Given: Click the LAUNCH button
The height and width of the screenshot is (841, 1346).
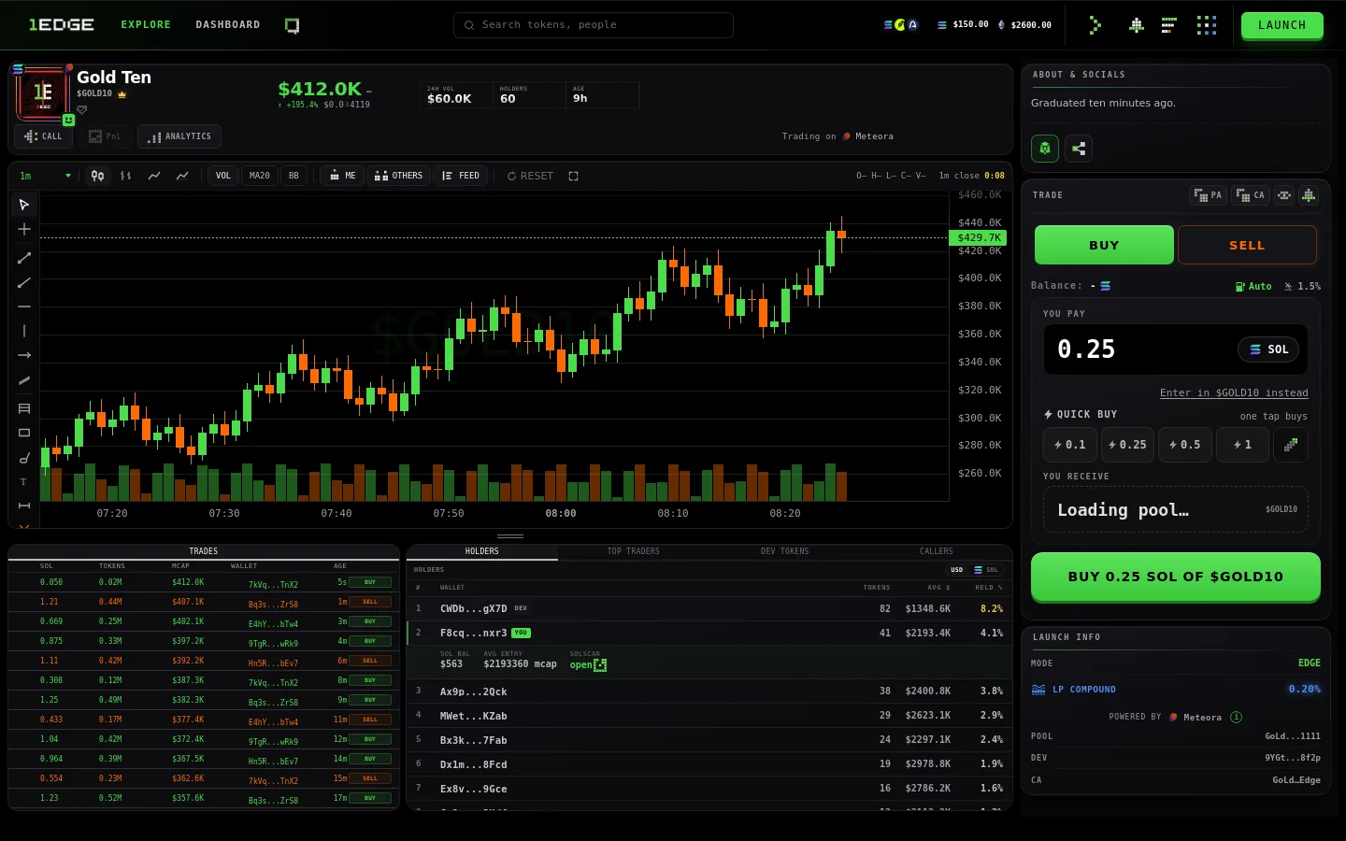Looking at the screenshot, I should 1282,25.
